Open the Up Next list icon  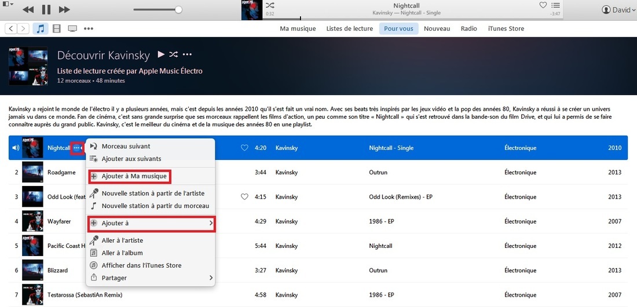pyautogui.click(x=555, y=5)
